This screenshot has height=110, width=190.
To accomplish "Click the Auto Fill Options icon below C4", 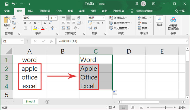I will click(115, 92).
